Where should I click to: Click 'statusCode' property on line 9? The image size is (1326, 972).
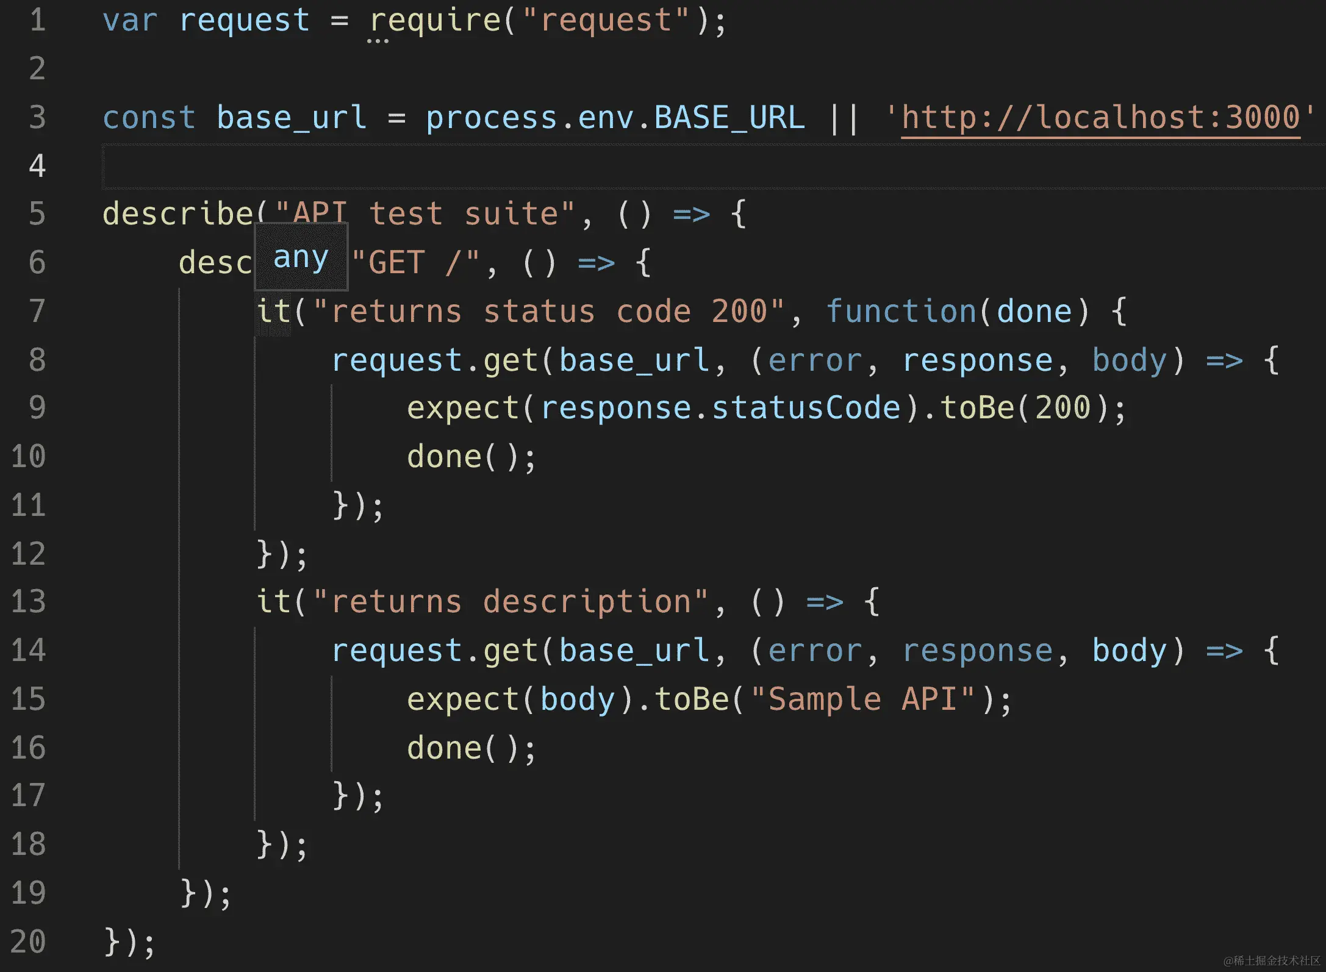(806, 407)
